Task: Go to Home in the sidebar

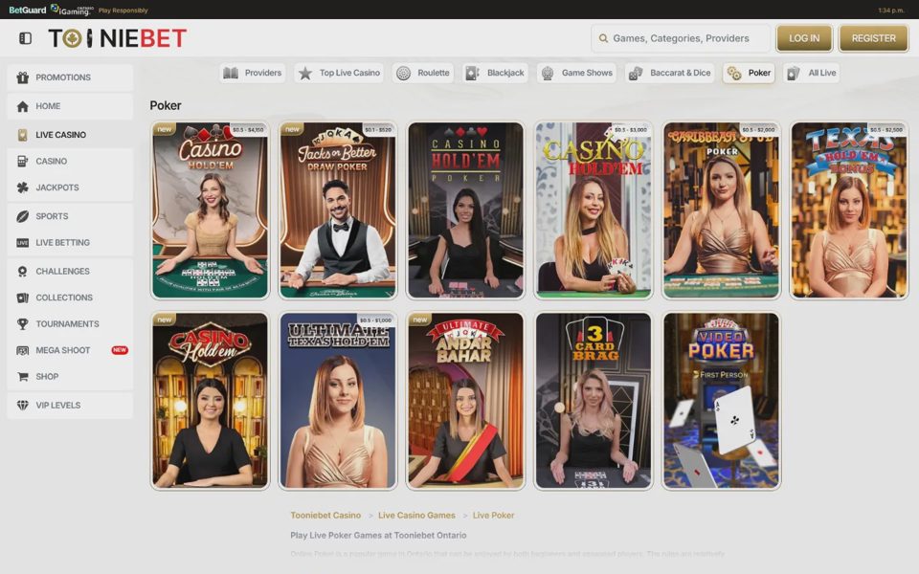Action: [x=70, y=106]
